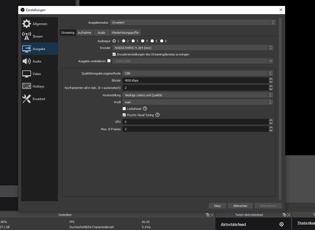
Task: Toggle the Ausgabe umskalieren checkbox
Action: [109, 61]
